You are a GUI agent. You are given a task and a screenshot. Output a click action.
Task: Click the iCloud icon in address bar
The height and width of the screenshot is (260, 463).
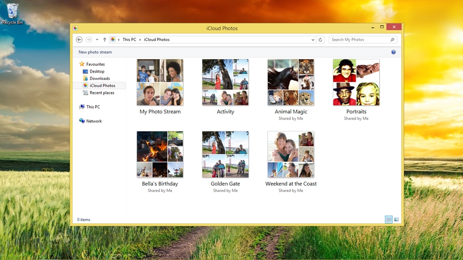[x=113, y=39]
